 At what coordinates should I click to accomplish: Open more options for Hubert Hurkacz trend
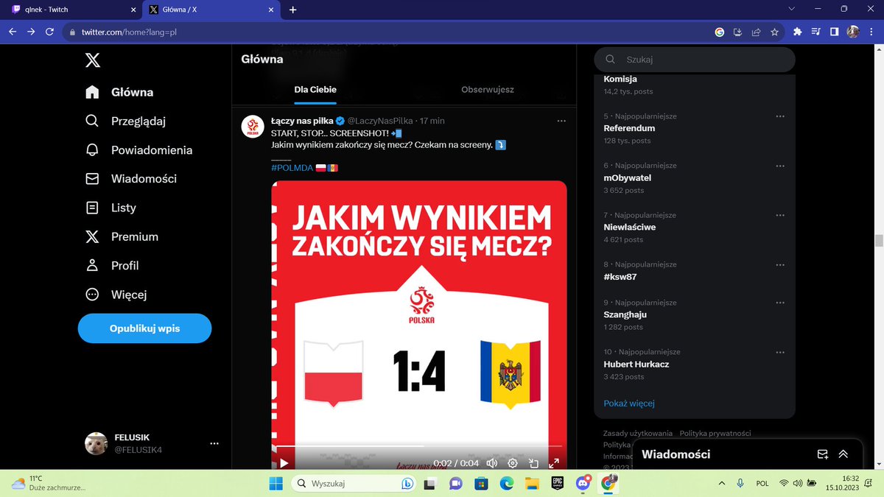click(780, 352)
